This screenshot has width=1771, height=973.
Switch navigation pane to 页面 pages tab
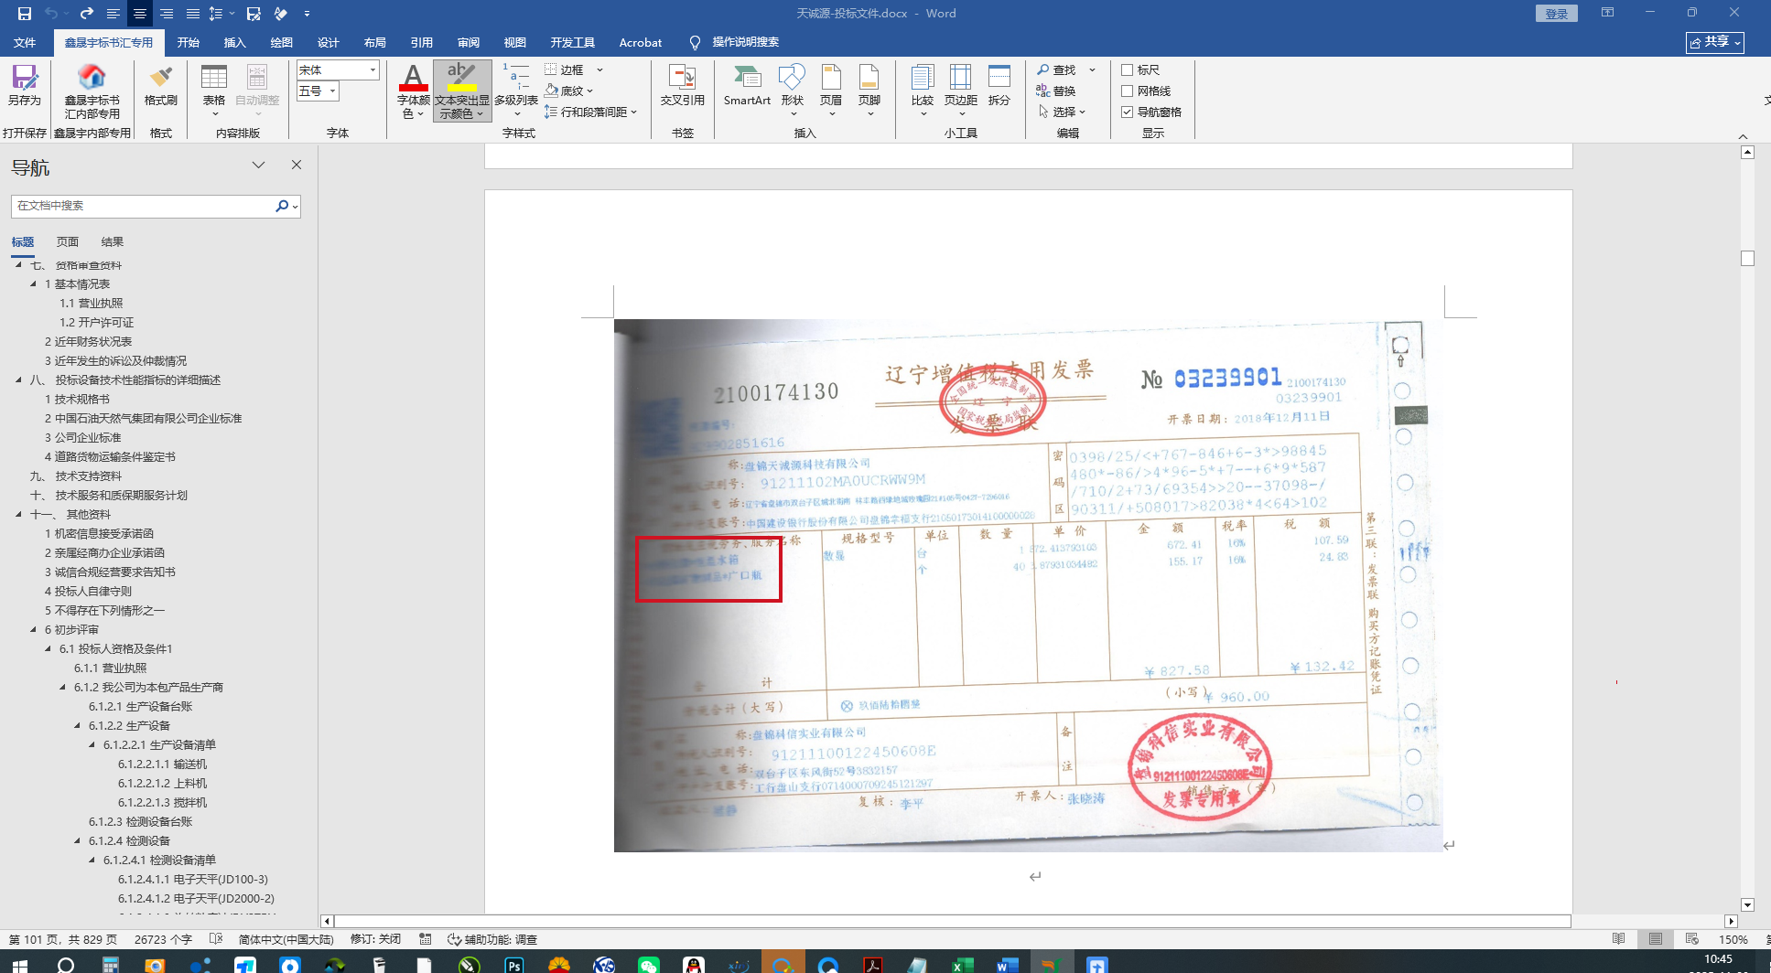(x=68, y=242)
